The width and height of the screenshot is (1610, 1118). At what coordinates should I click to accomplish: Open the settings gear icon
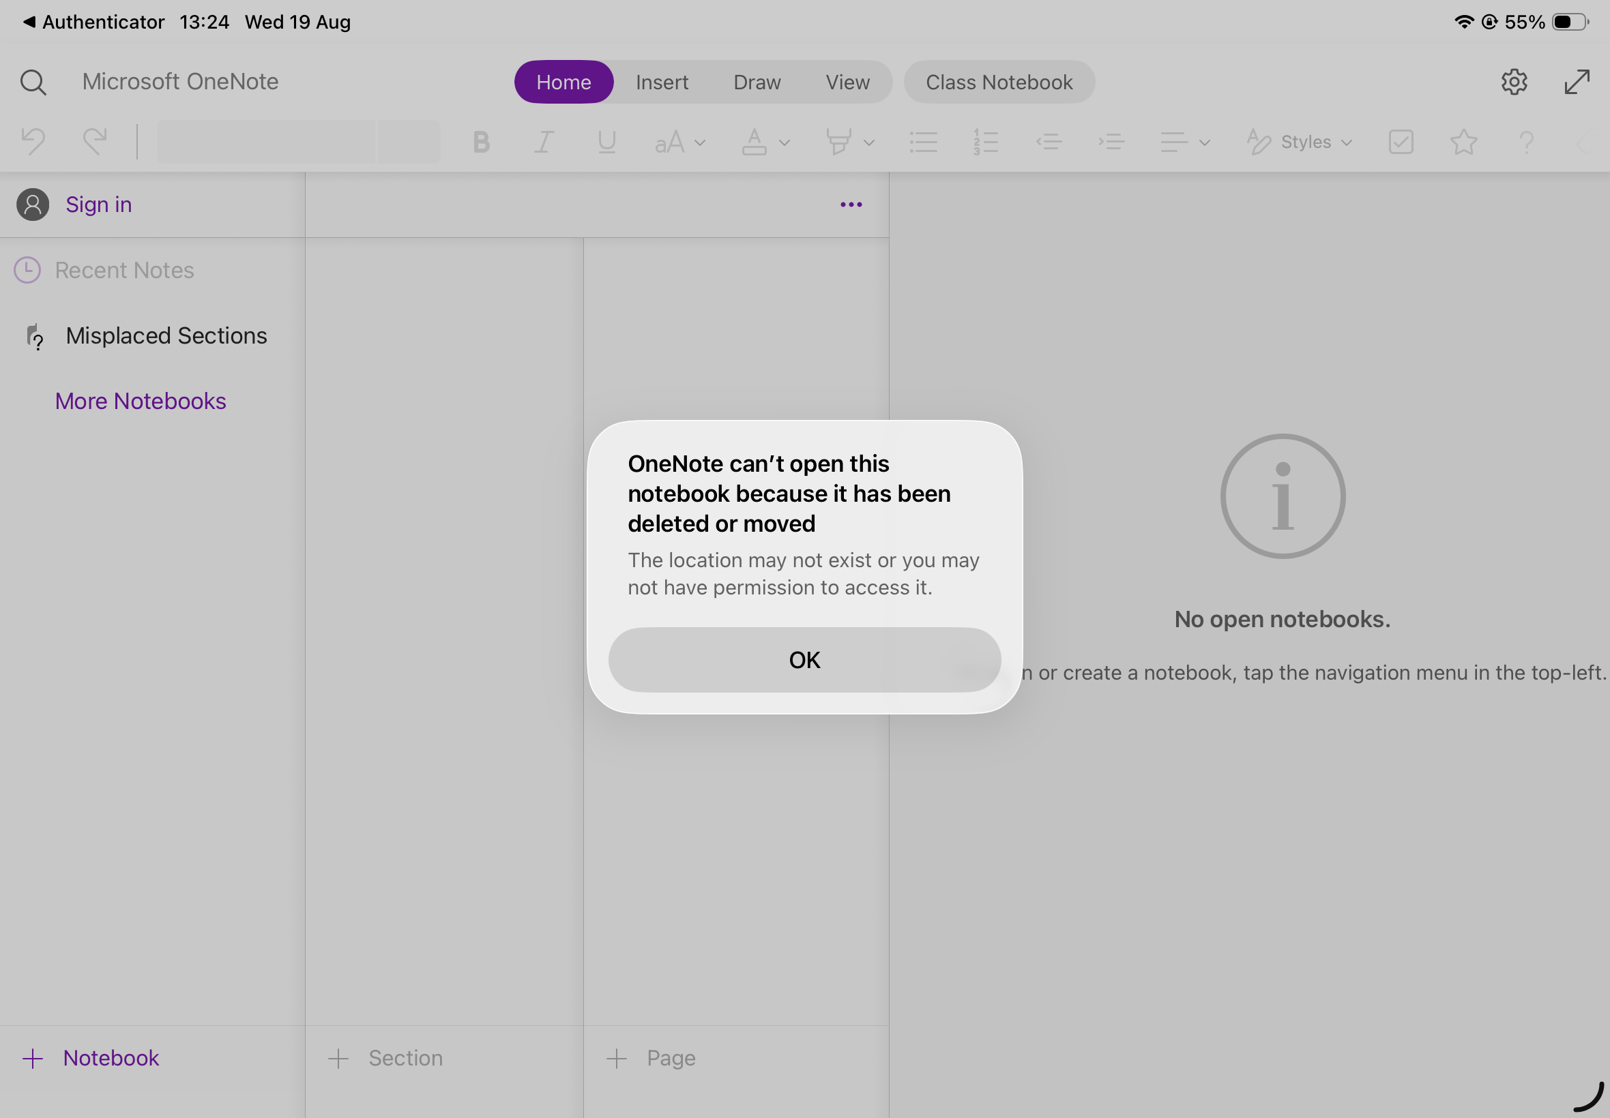click(x=1514, y=82)
